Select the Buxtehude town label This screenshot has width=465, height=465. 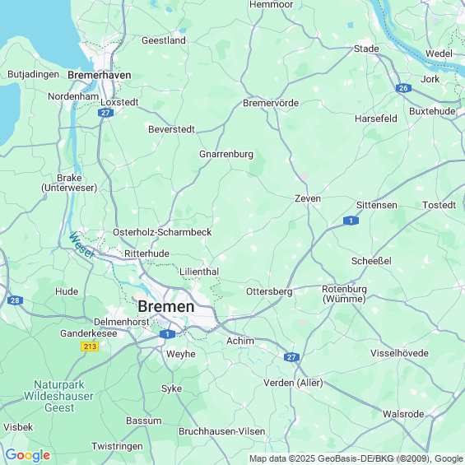click(x=432, y=111)
